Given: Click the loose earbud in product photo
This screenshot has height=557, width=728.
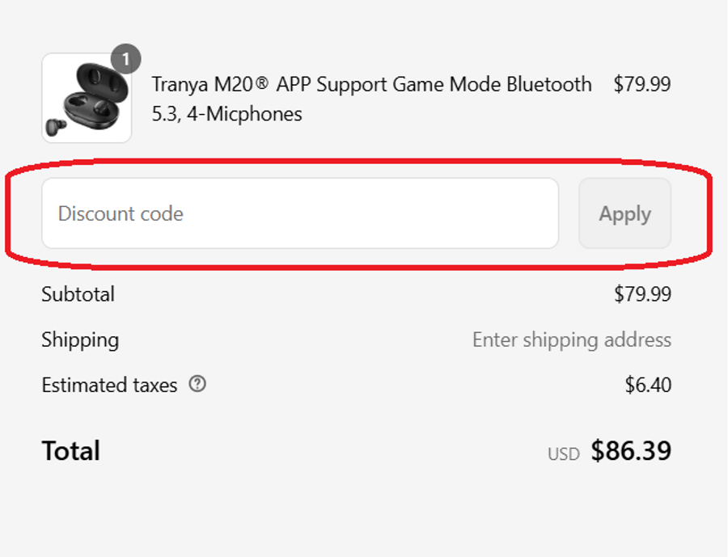Looking at the screenshot, I should pos(57,127).
